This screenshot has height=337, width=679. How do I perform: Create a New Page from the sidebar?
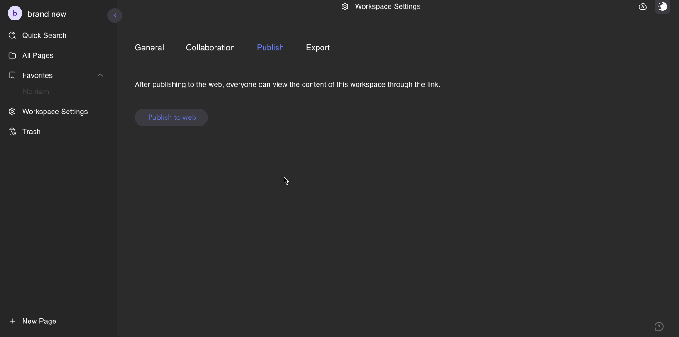coord(39,321)
